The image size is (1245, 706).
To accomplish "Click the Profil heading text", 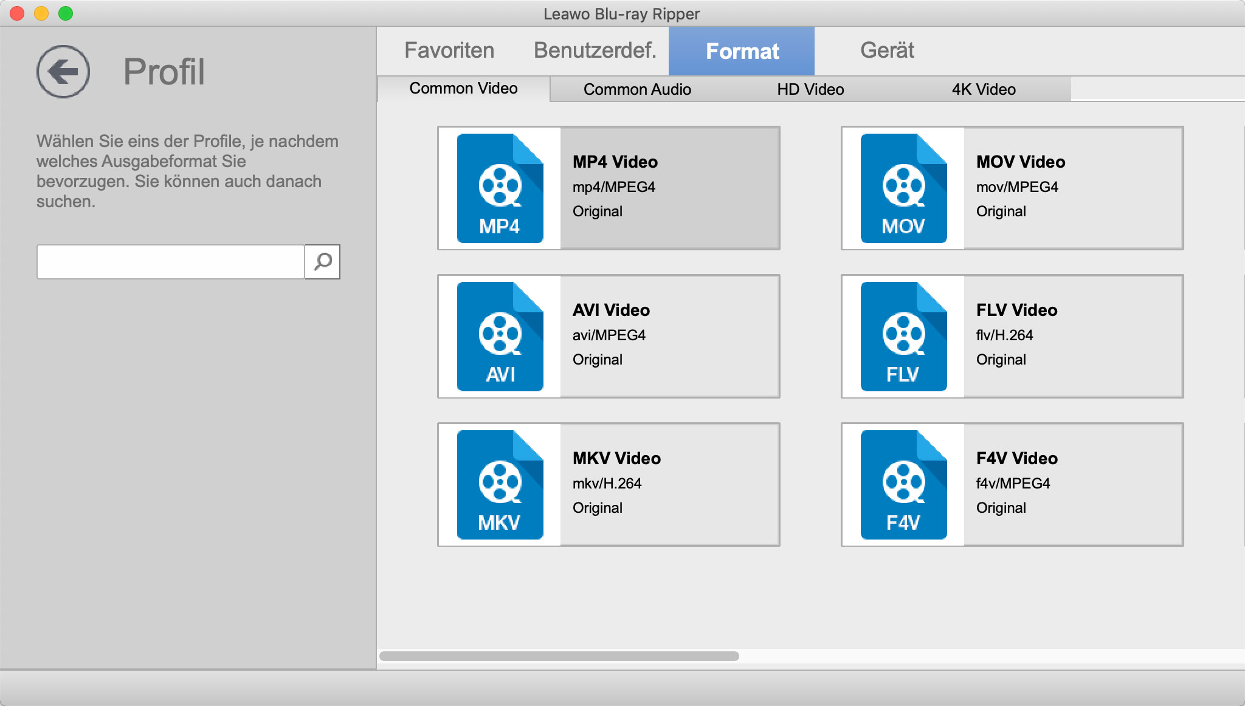I will 164,72.
